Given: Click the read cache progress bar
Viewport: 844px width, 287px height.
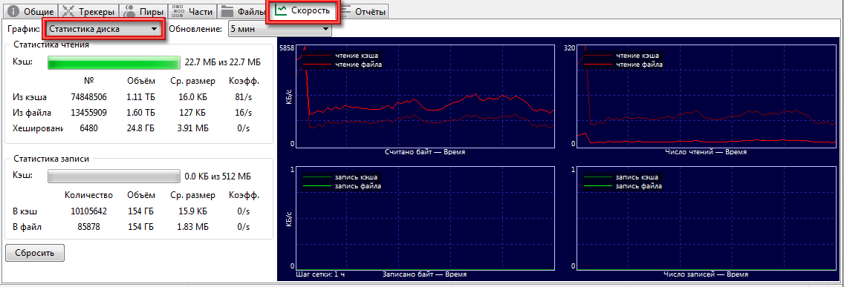Looking at the screenshot, I should pos(114,62).
